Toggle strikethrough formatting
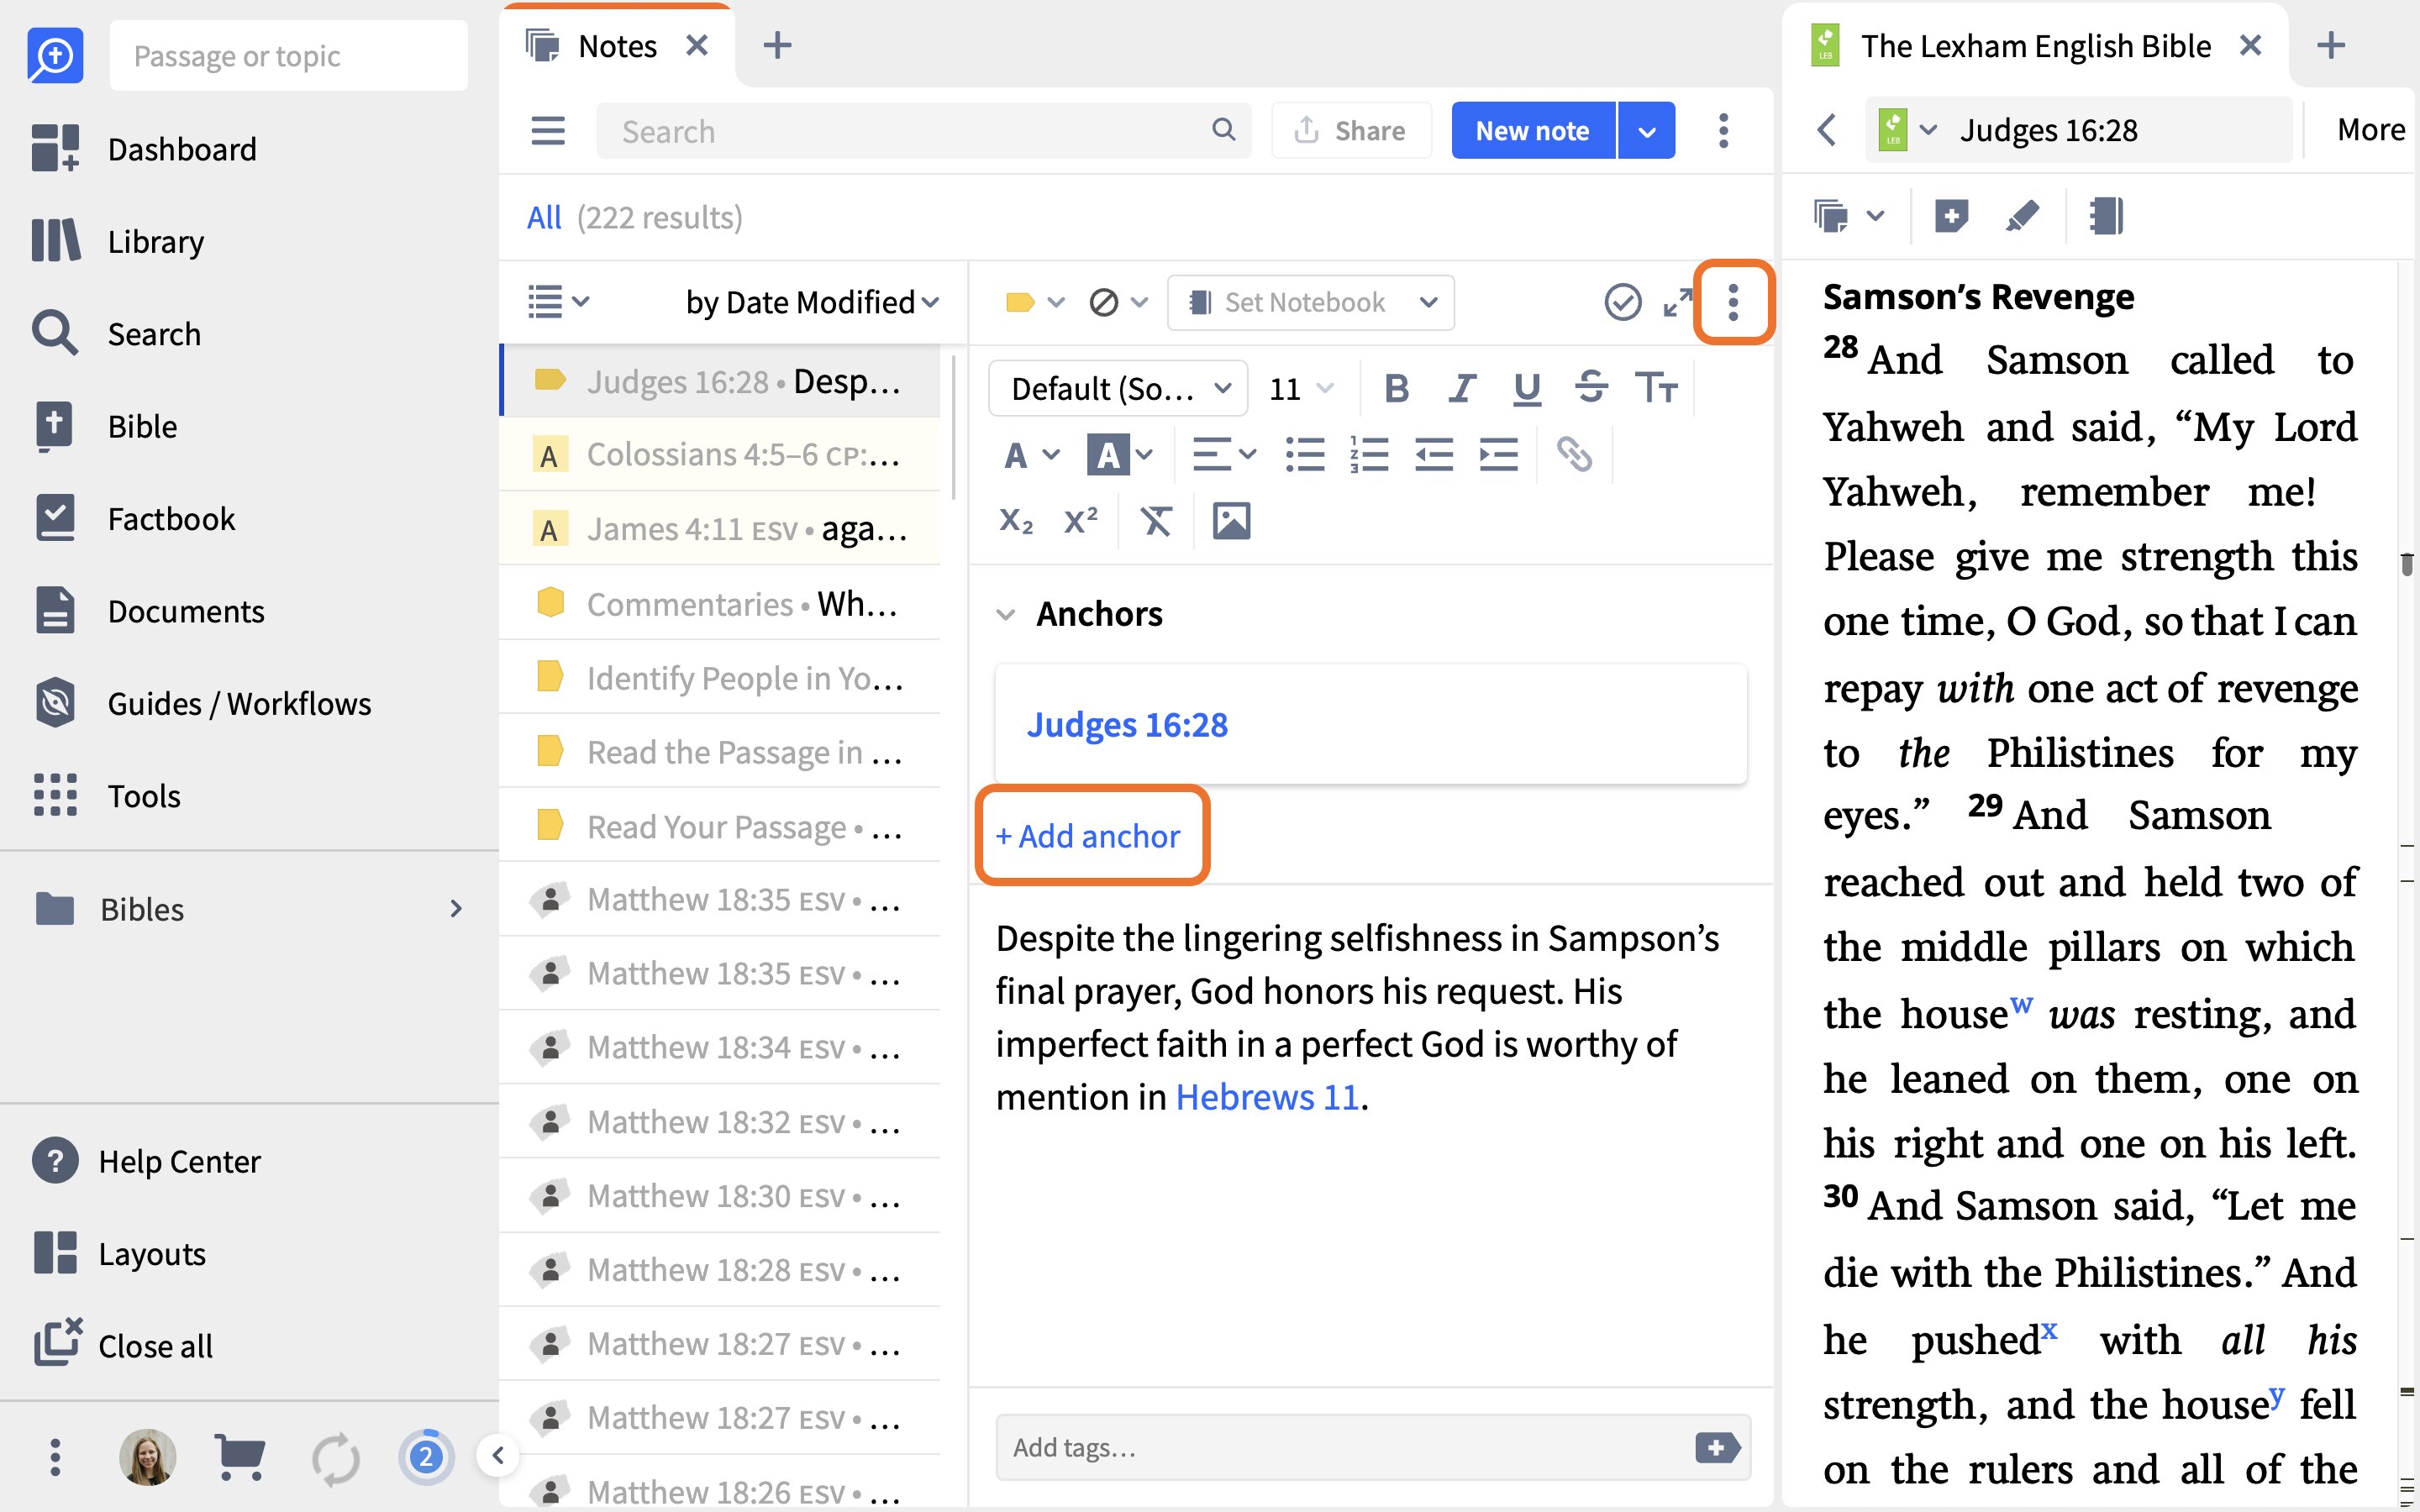This screenshot has width=2420, height=1512. click(1591, 388)
